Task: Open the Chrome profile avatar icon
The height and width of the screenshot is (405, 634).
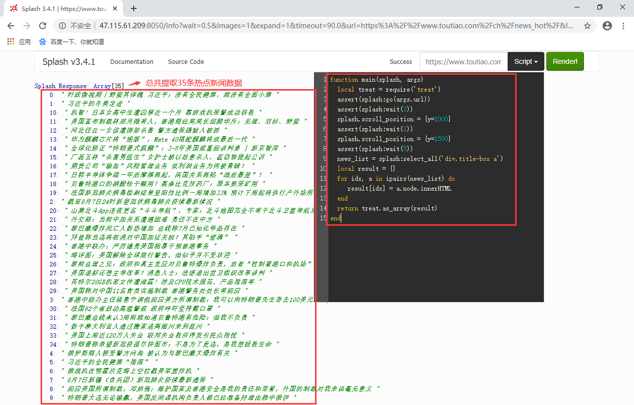Action: click(x=607, y=26)
